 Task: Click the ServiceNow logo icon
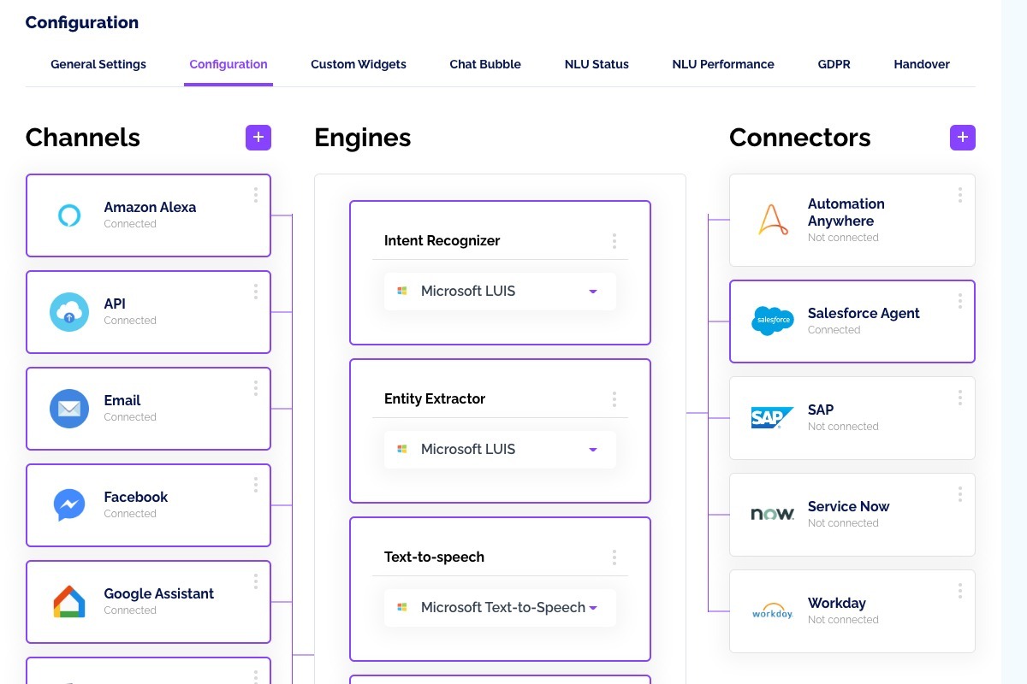[x=773, y=515]
